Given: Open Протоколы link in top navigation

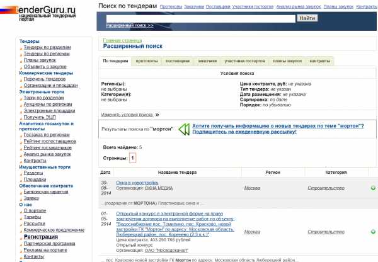Looking at the screenshot, I should tap(171, 7).
